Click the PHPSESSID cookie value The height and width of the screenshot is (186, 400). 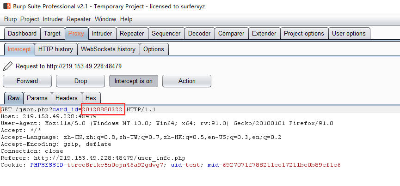point(115,165)
